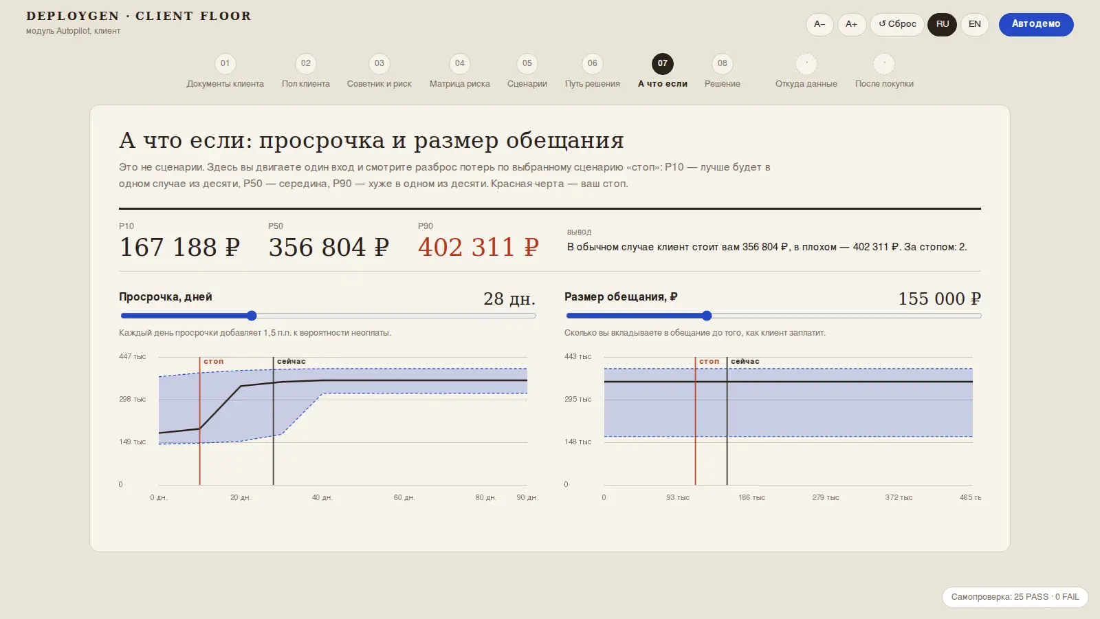Select step 04 Матрица риска
This screenshot has height=619, width=1100.
point(459,72)
